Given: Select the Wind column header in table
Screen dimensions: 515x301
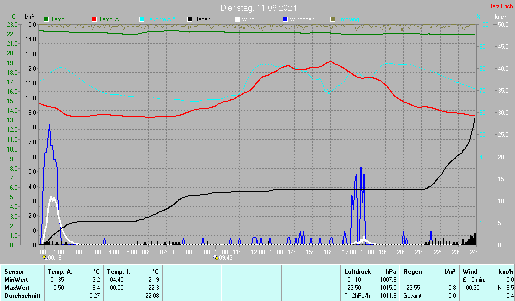Looking at the screenshot, I should click(x=470, y=272).
